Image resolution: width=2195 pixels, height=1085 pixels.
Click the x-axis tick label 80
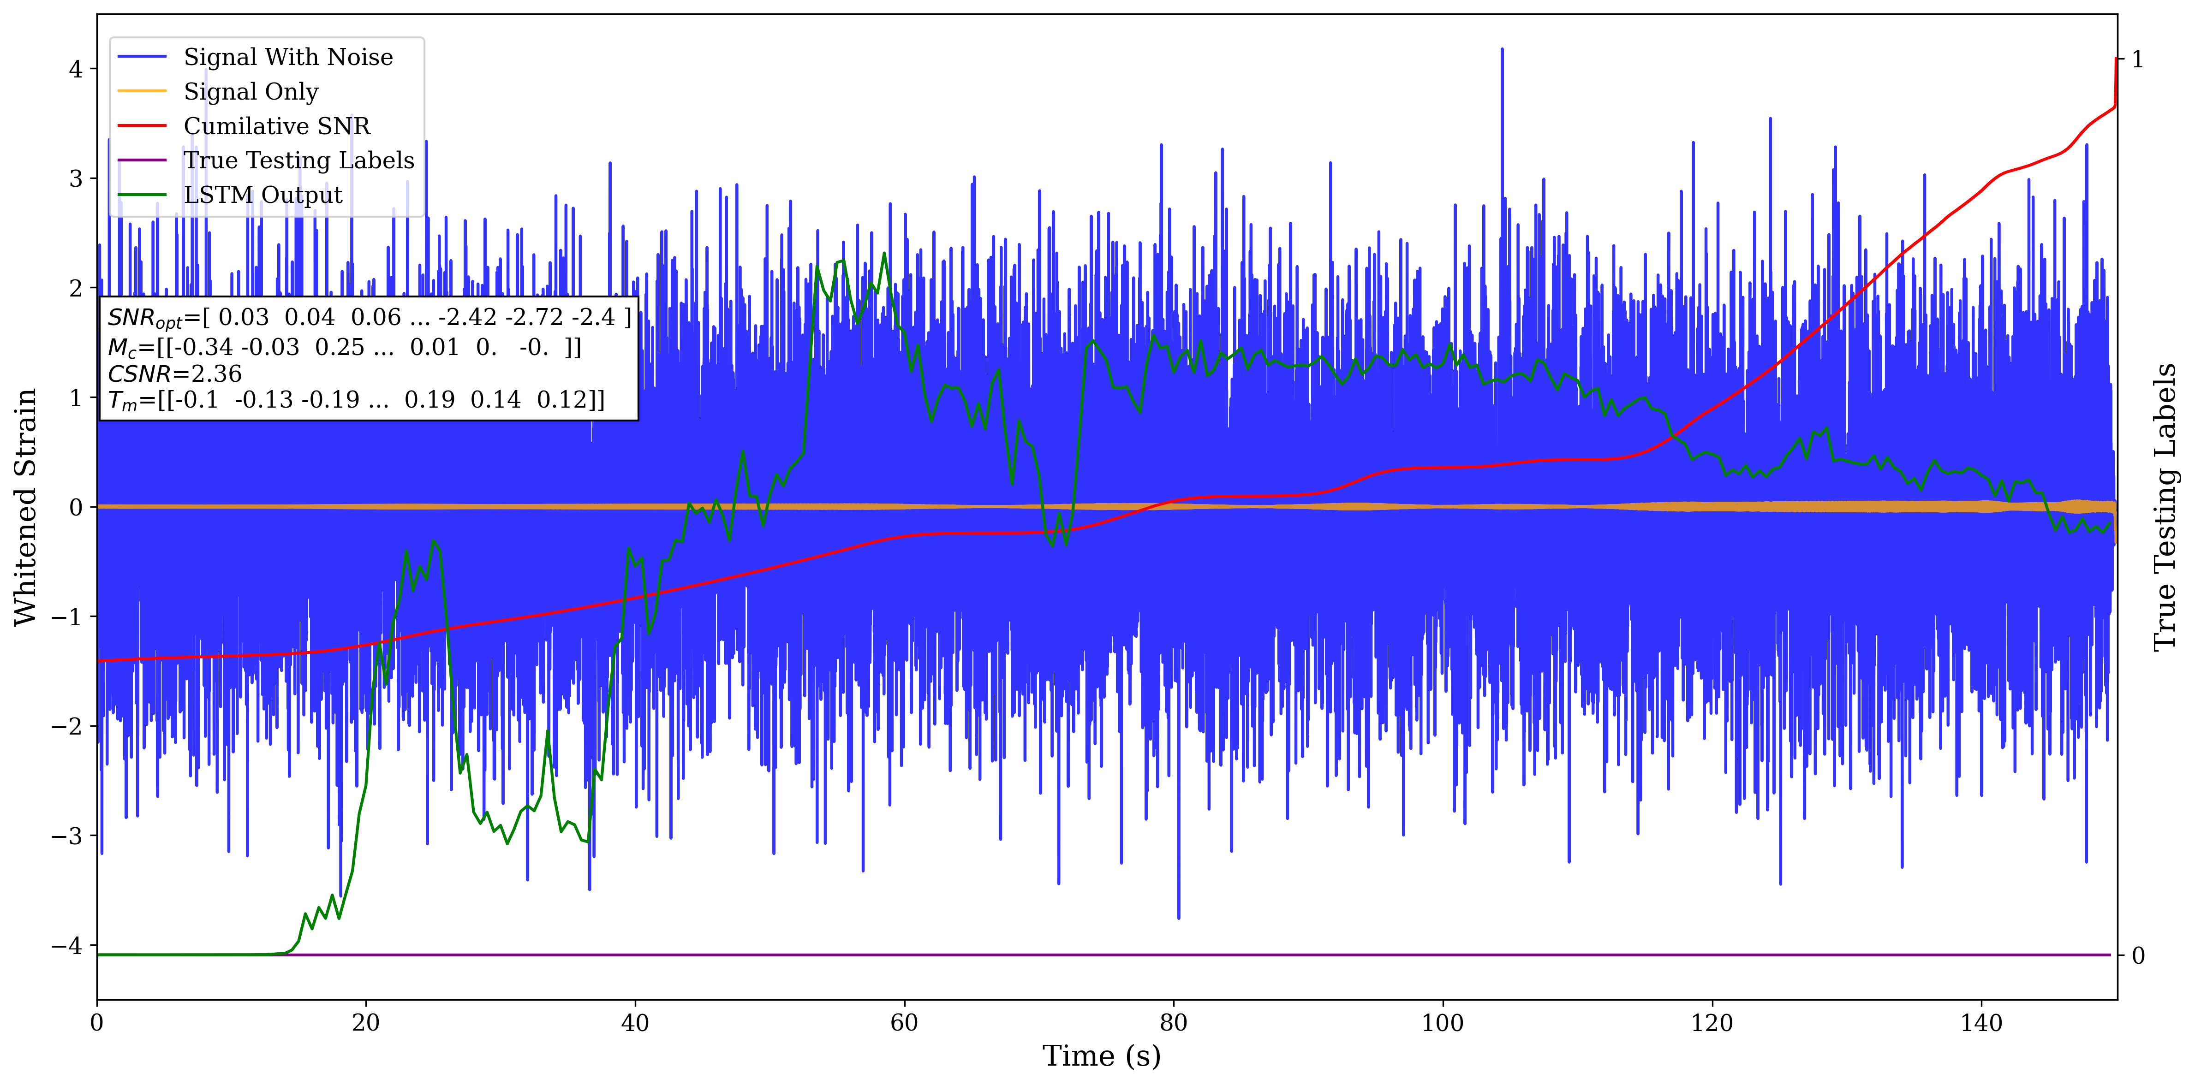tap(1173, 1022)
